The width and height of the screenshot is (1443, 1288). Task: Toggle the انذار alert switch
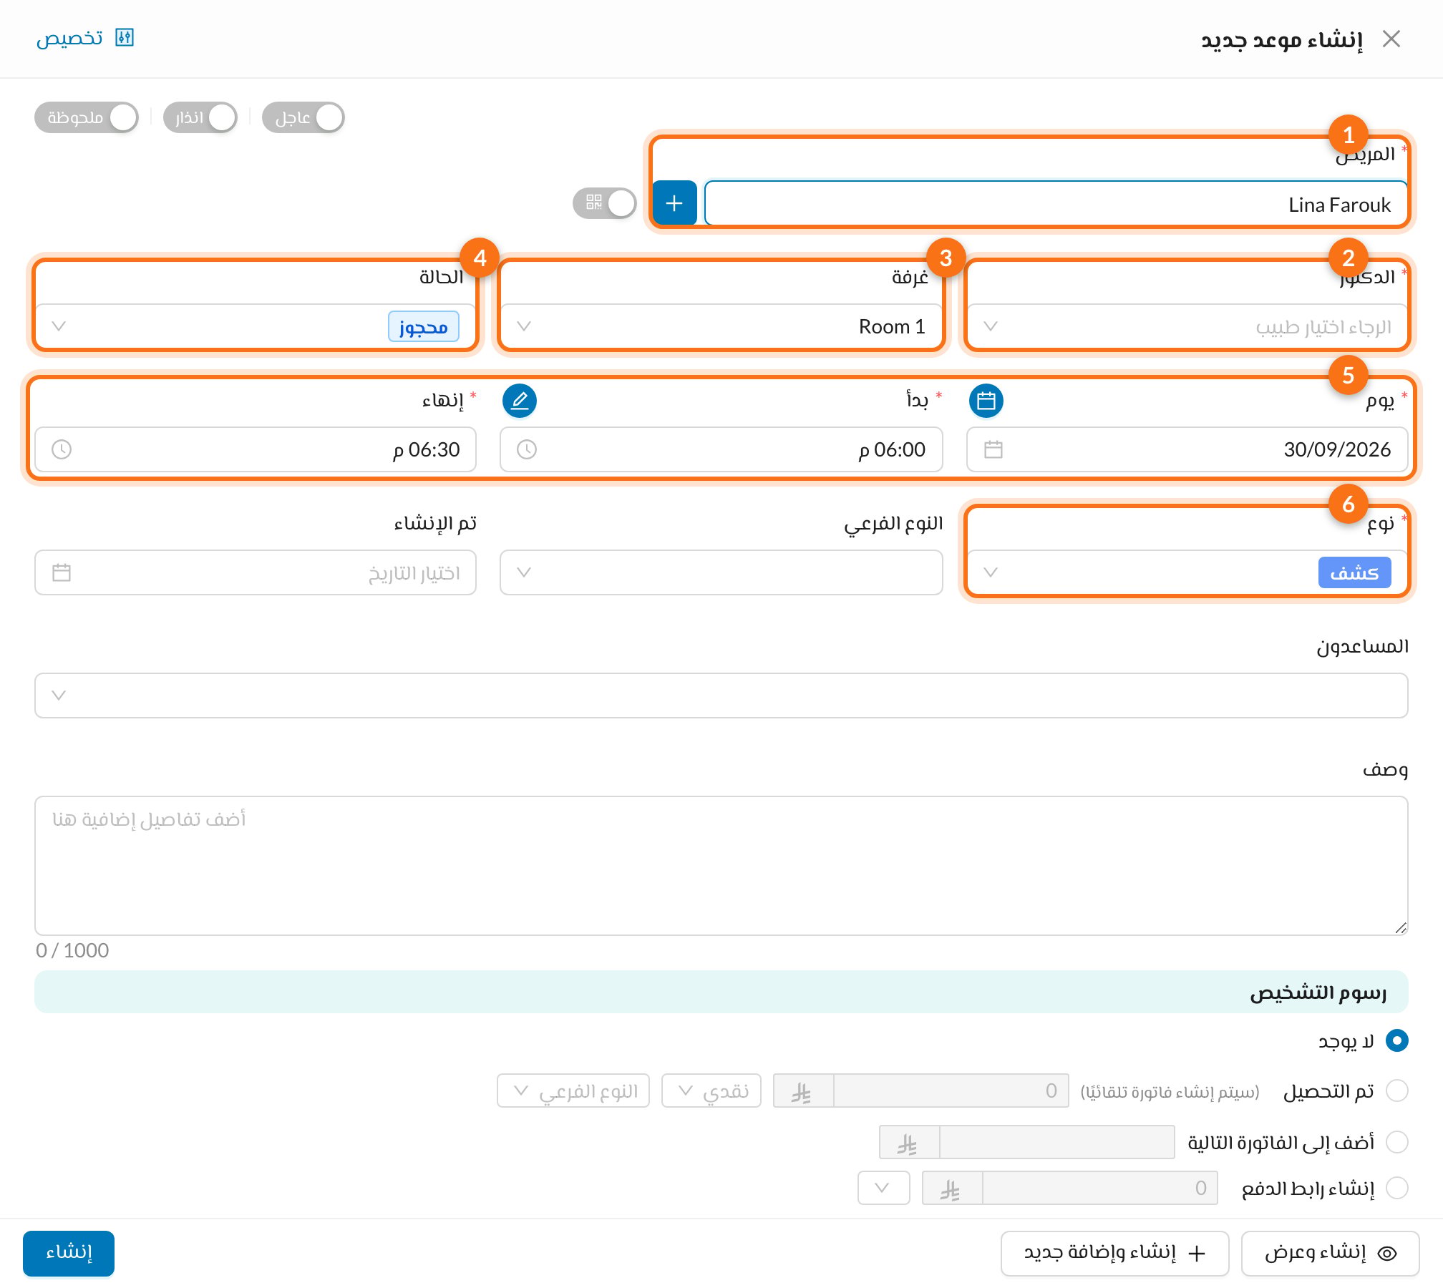(x=200, y=117)
